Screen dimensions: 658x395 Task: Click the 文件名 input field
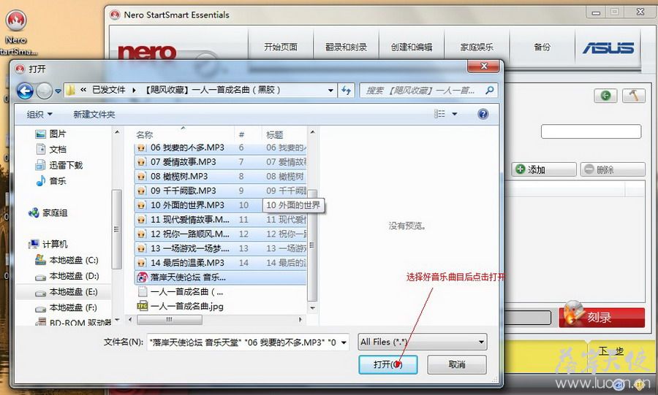coord(243,342)
